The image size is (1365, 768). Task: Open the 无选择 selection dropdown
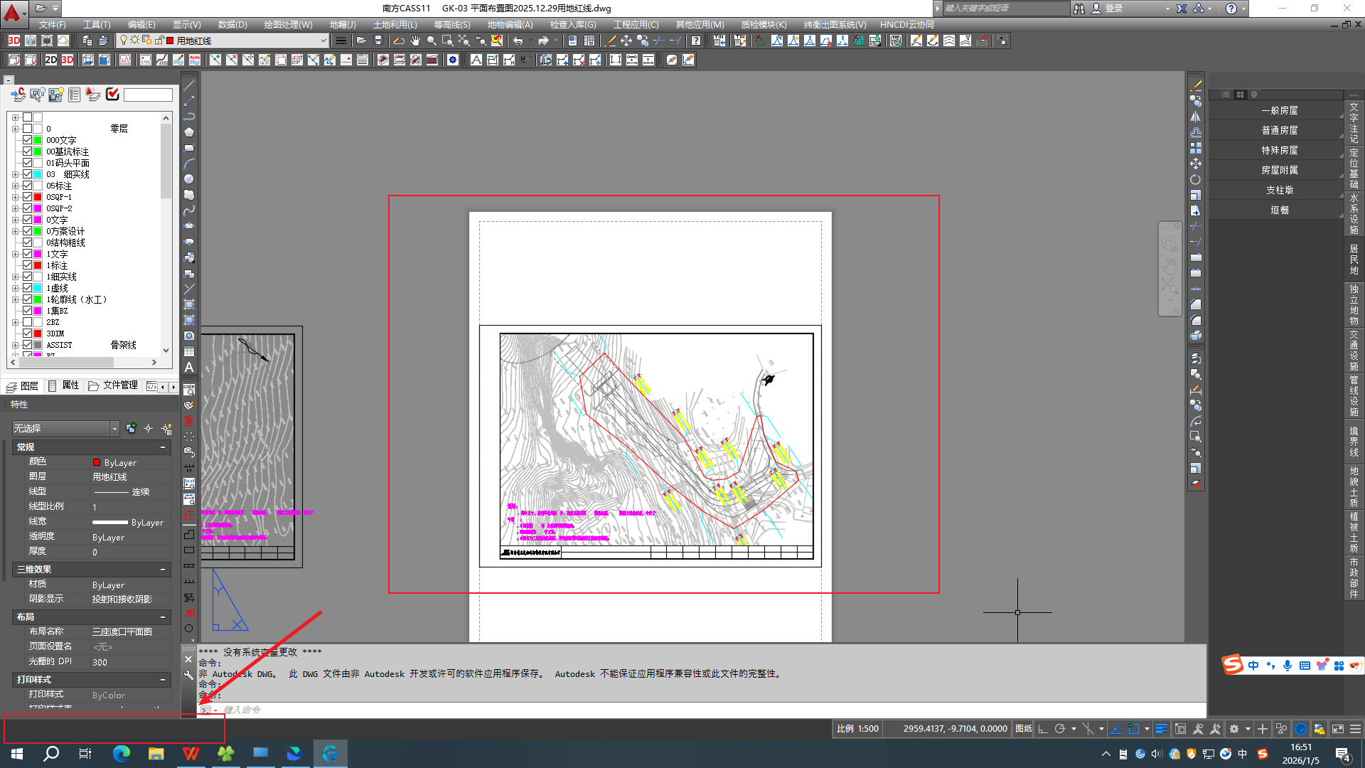click(114, 429)
